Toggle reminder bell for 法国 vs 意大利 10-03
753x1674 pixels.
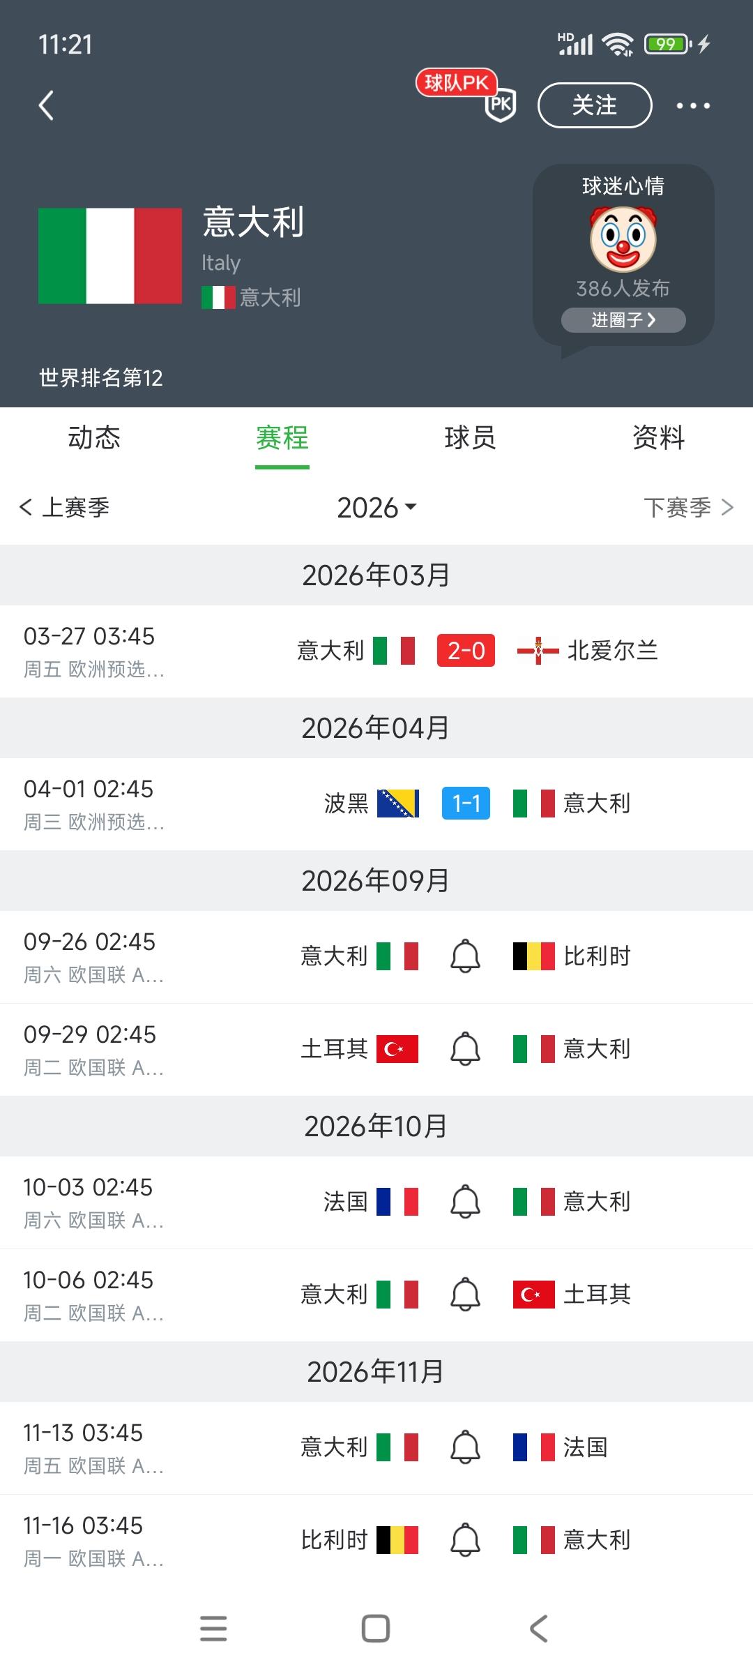pyautogui.click(x=465, y=1202)
